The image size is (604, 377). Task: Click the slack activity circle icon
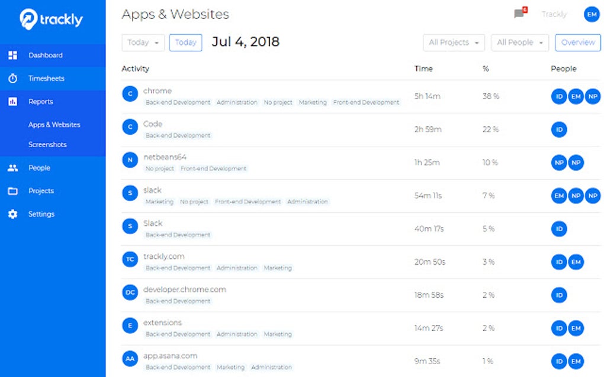pyautogui.click(x=130, y=193)
